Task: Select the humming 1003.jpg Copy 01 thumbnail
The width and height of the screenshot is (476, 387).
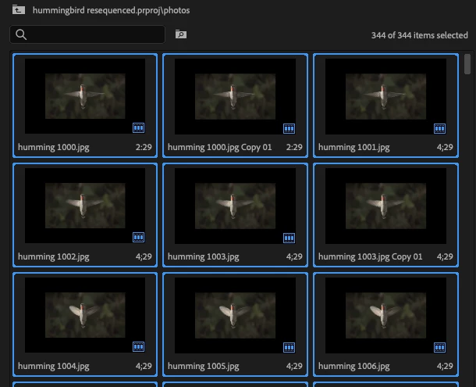Action: click(x=385, y=206)
